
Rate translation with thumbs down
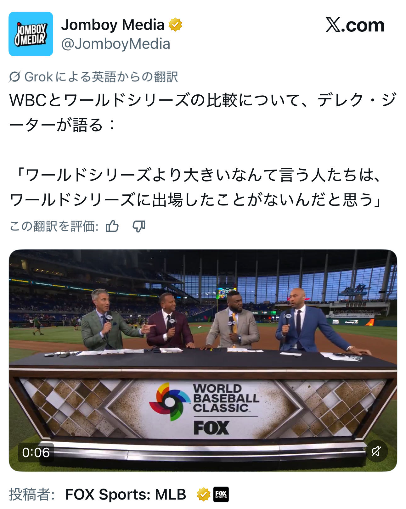pos(139,226)
